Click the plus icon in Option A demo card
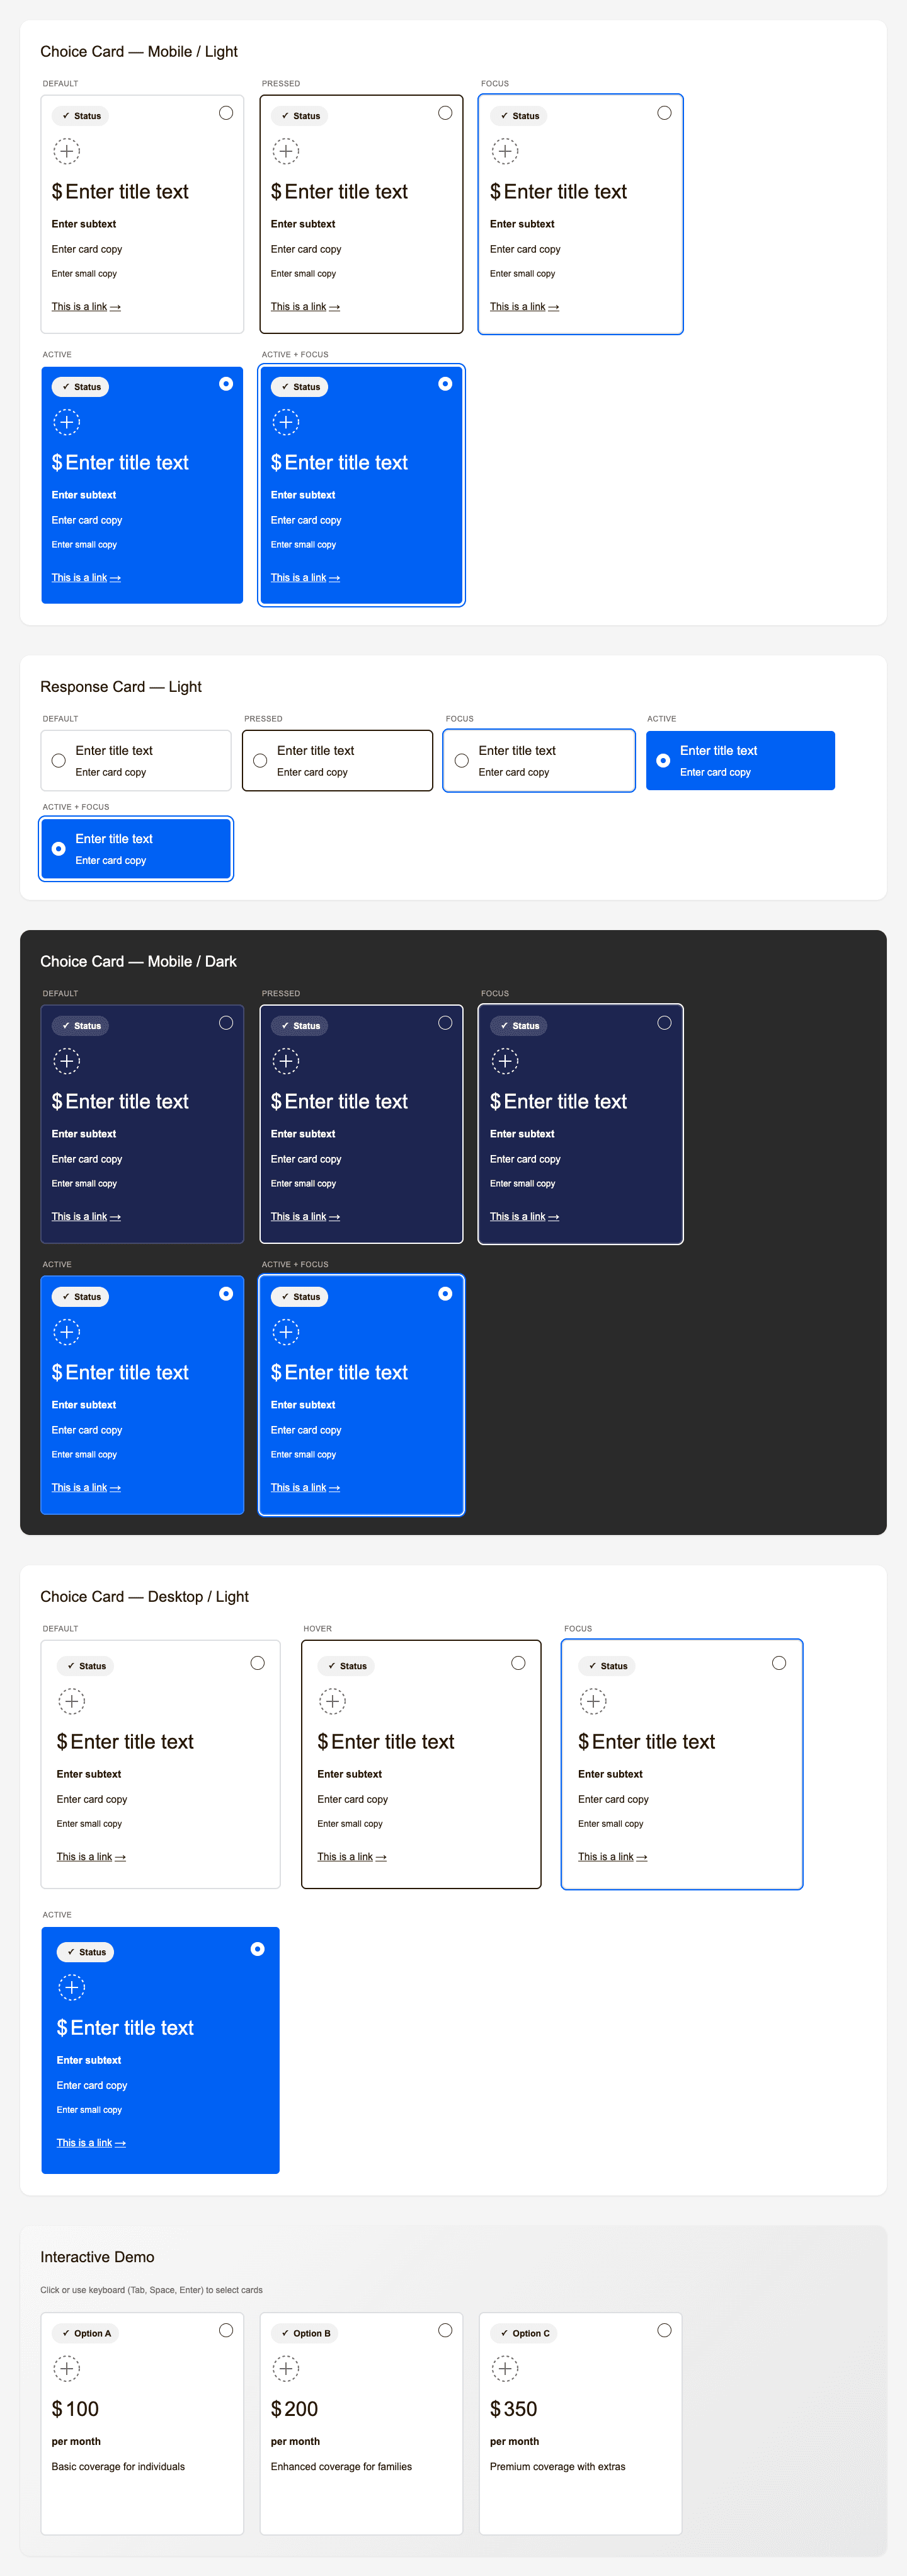This screenshot has height=2576, width=907. tap(67, 2369)
